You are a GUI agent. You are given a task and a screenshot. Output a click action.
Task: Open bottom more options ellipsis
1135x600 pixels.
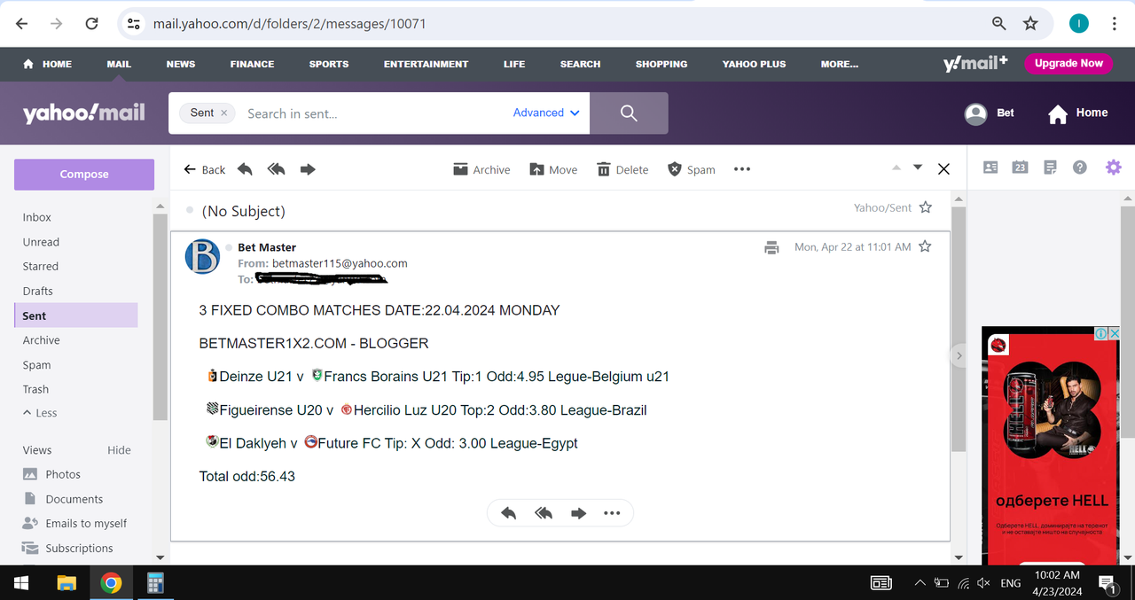click(612, 513)
